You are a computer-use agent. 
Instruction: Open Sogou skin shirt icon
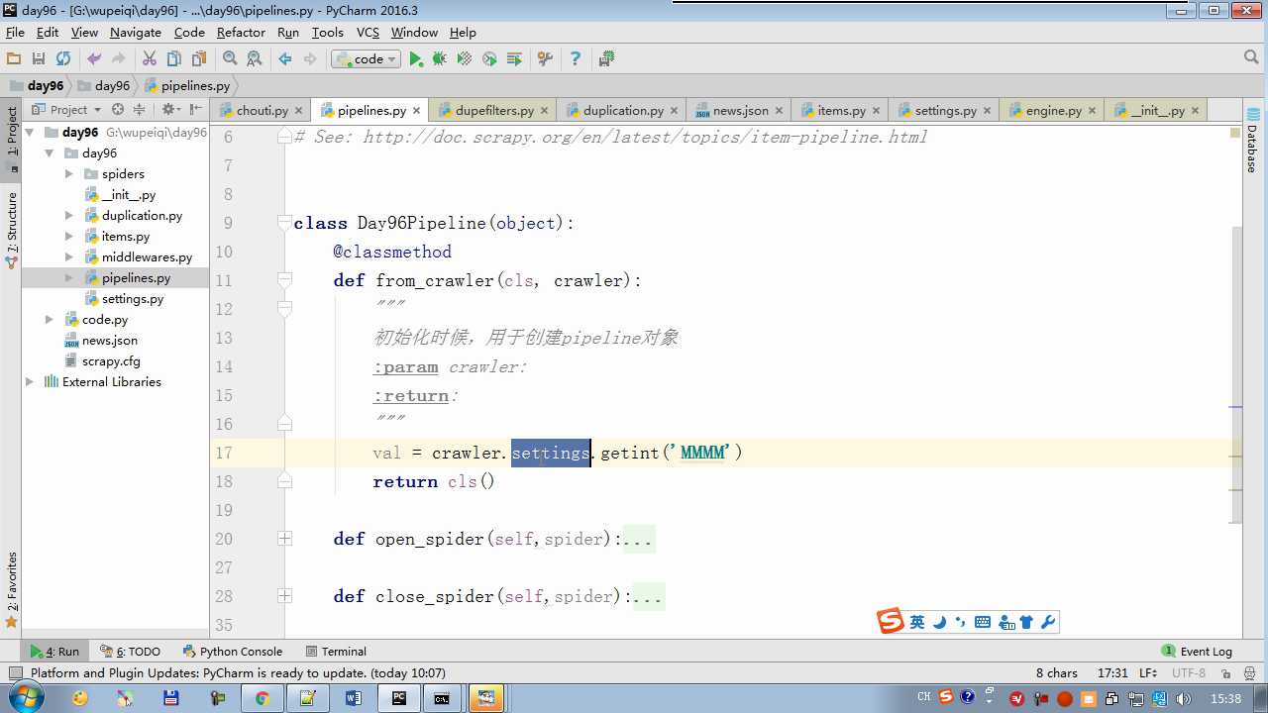click(x=1026, y=623)
